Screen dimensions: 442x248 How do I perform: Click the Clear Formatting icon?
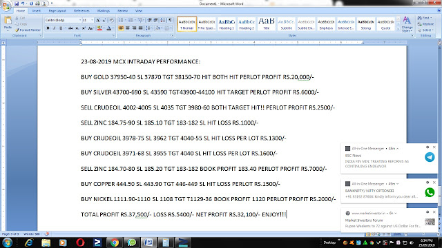tap(112, 20)
